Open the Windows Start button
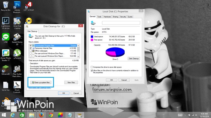The height and width of the screenshot is (118, 211). (x=4, y=115)
